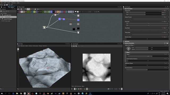The width and height of the screenshot is (170, 95).
Task: Add a comment via speech bubble icon
Action: tap(76, 12)
